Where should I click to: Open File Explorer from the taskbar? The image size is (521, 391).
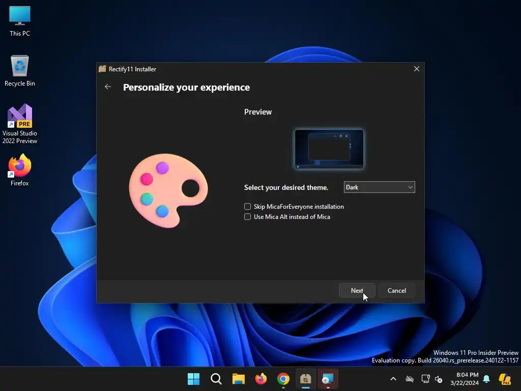click(238, 379)
